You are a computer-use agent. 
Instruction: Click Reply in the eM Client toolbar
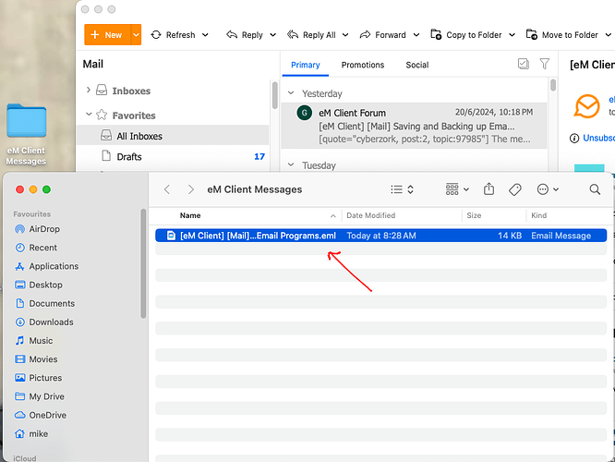point(245,35)
